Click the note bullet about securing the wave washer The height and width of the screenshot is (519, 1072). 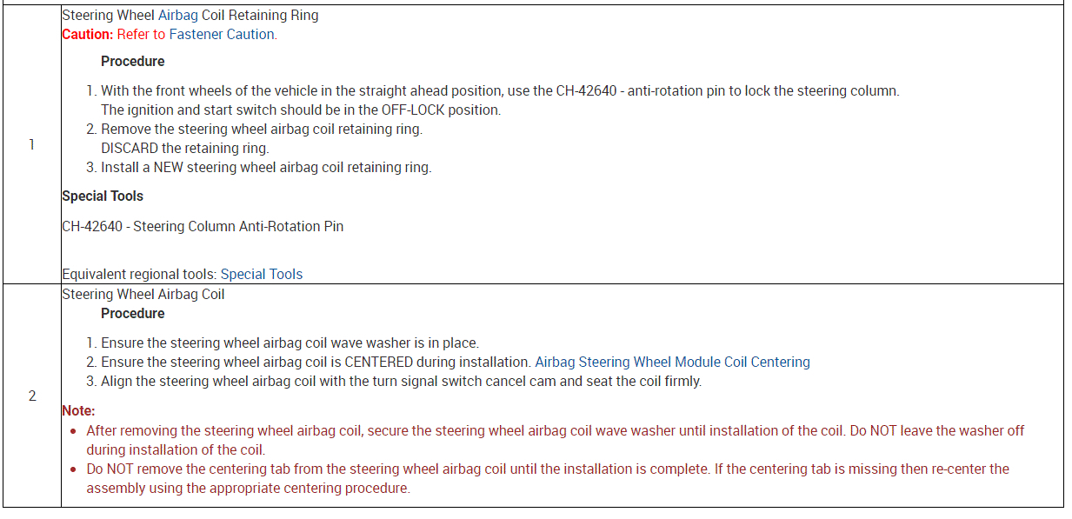click(x=555, y=430)
